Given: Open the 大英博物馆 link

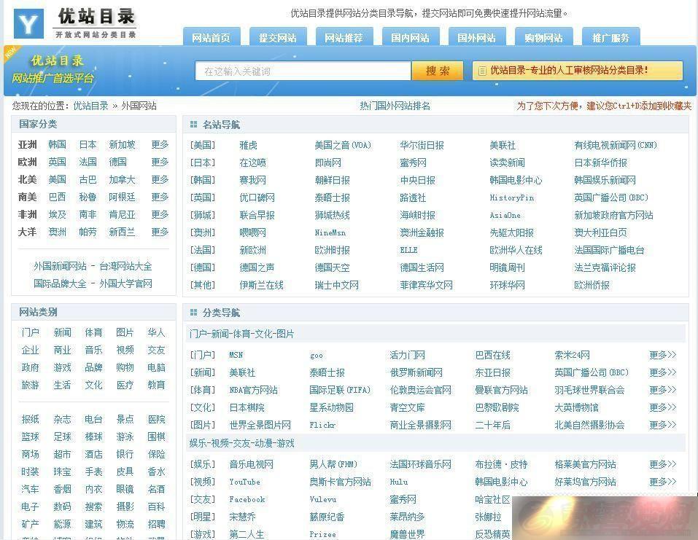Looking at the screenshot, I should tap(576, 407).
